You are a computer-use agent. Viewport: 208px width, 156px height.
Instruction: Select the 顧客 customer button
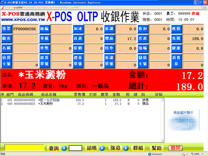[x=7, y=38]
